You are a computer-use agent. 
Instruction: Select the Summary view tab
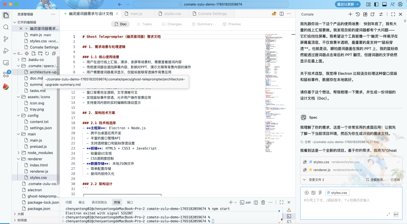click(202, 24)
